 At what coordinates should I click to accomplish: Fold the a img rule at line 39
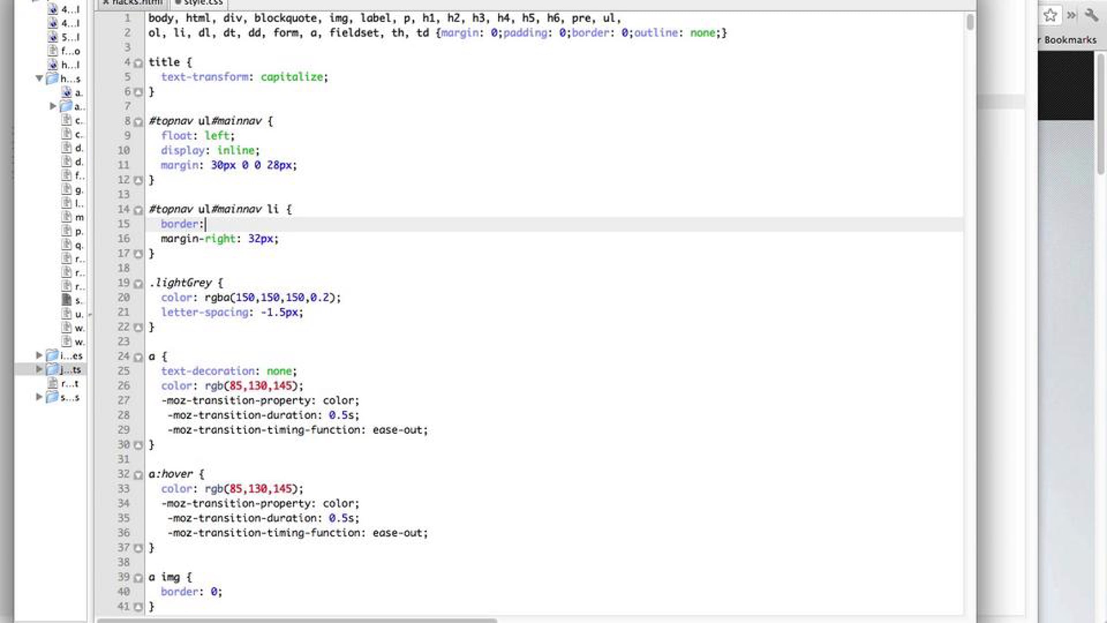tap(138, 578)
